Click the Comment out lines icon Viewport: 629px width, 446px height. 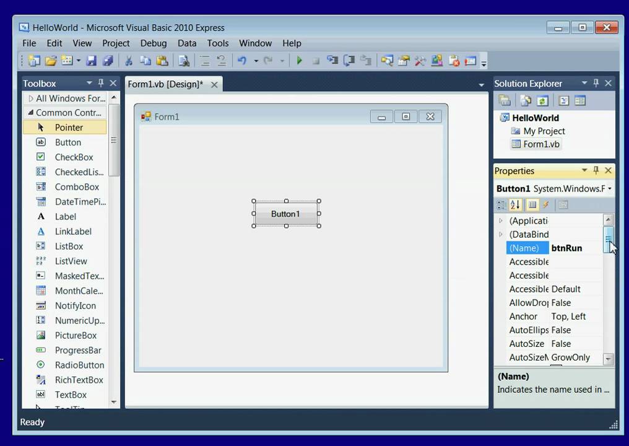tap(205, 61)
